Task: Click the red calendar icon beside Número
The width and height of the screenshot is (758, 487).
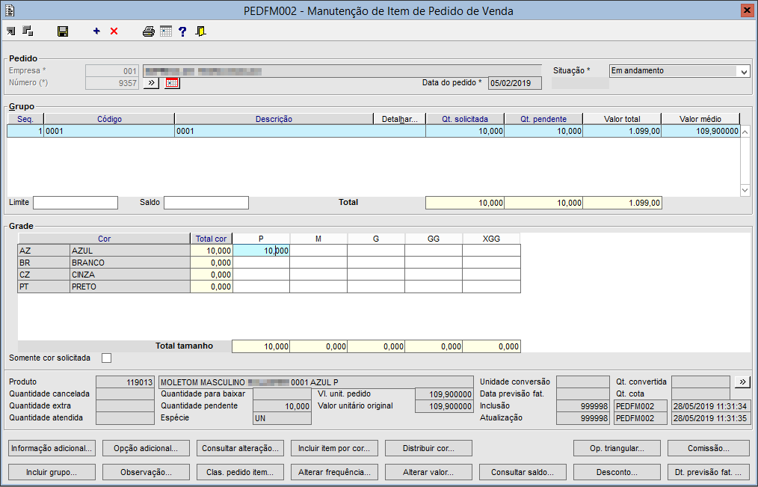Action: (172, 83)
